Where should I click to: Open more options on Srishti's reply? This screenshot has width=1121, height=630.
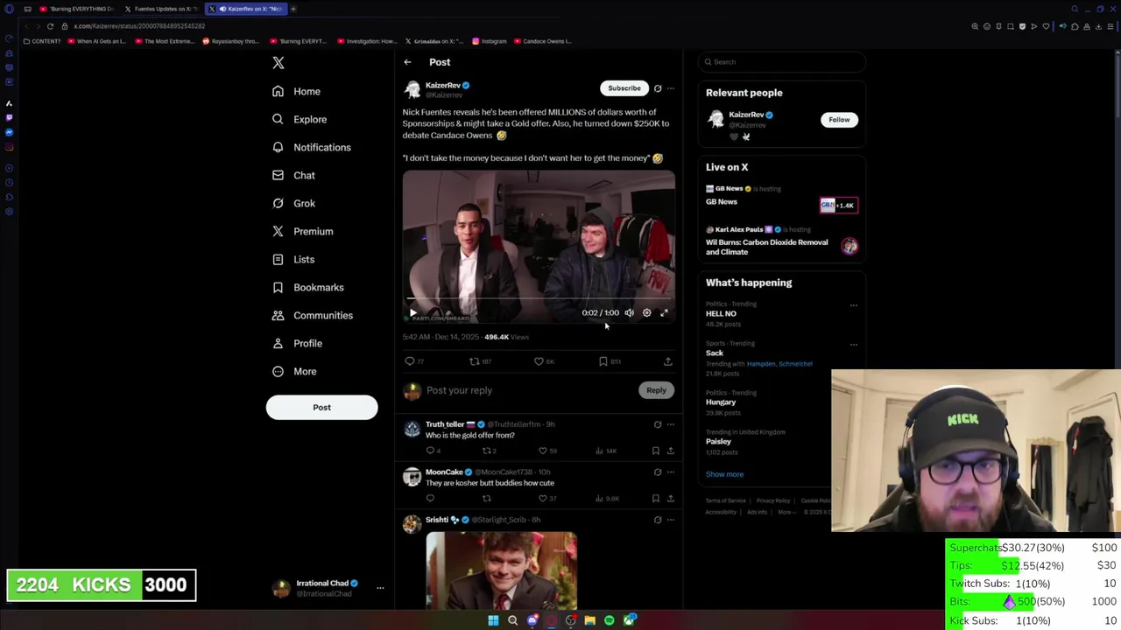(671, 520)
